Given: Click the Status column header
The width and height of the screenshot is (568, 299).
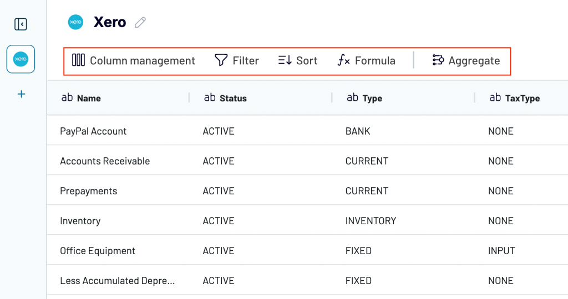Looking at the screenshot, I should [x=232, y=98].
